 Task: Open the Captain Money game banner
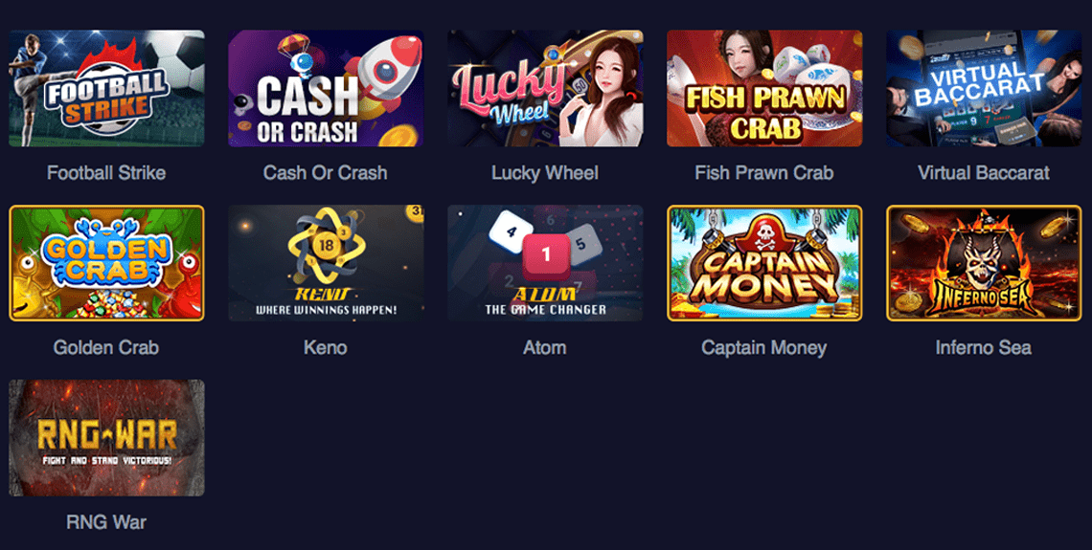click(764, 263)
